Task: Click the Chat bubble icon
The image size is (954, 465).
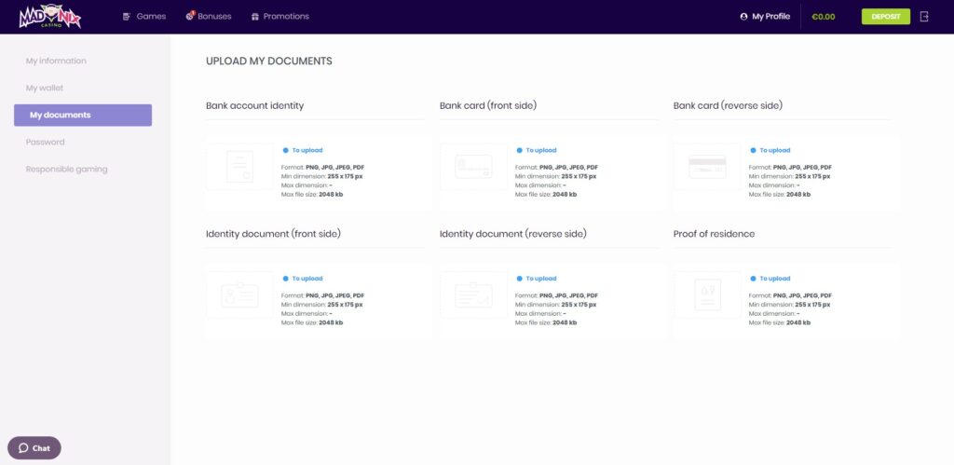Action: 23,448
